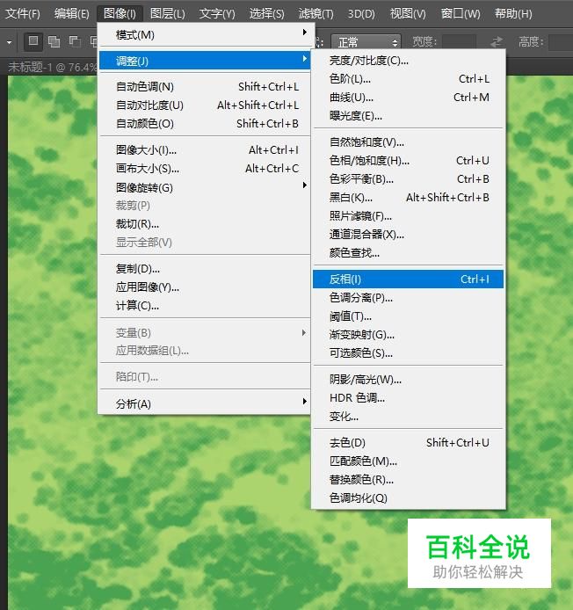The height and width of the screenshot is (610, 573).
Task: Expand the 图像旋转(G) submenu
Action: (x=204, y=187)
